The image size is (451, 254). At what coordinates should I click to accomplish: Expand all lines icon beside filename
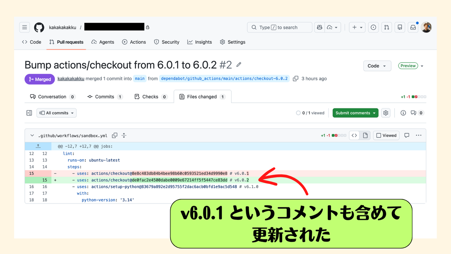(x=124, y=135)
